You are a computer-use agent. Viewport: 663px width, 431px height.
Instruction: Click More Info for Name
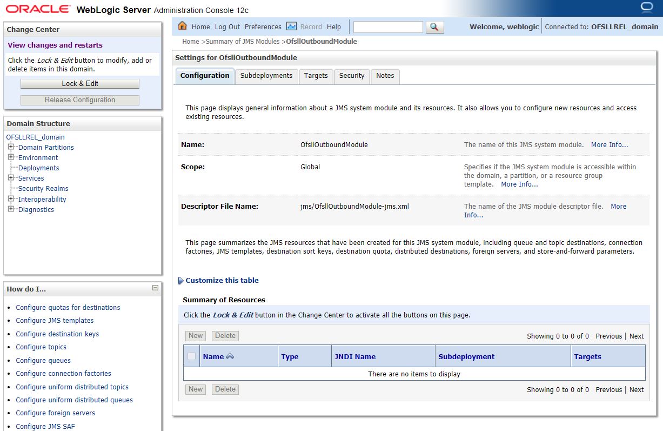610,145
